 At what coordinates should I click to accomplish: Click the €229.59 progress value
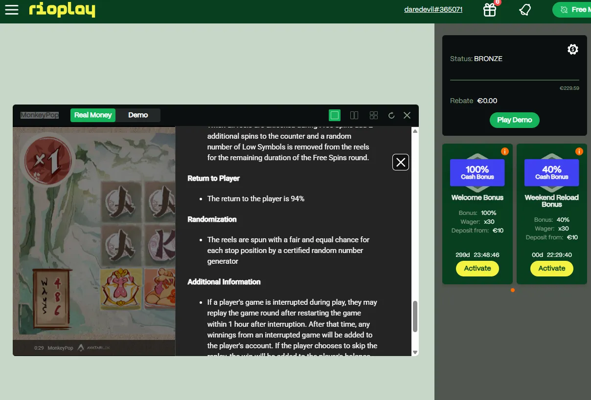tap(569, 88)
